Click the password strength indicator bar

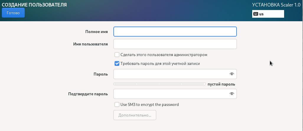pos(159,84)
